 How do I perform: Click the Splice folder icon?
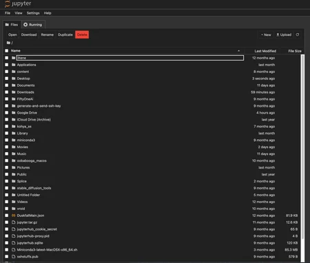point(14,181)
